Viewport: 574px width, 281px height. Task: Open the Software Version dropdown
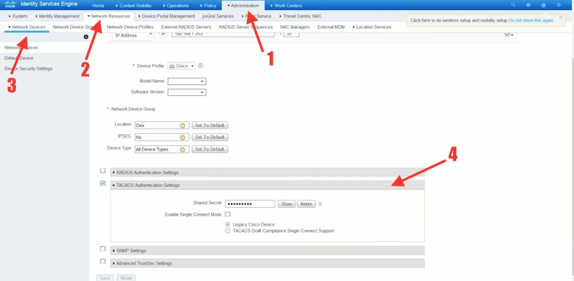pyautogui.click(x=187, y=92)
